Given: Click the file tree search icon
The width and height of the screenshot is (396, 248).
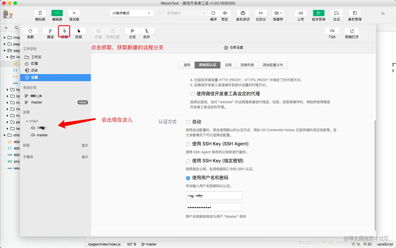Looking at the screenshot, I should 16,28.
